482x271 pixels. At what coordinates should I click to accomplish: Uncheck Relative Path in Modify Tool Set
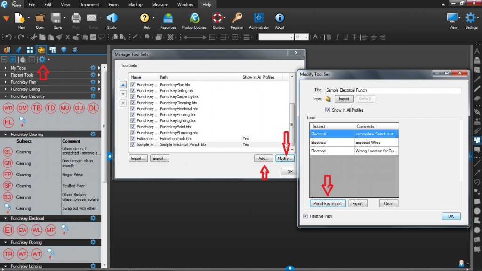coord(305,216)
